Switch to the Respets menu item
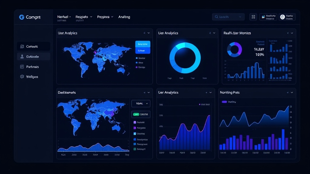 [82, 17]
